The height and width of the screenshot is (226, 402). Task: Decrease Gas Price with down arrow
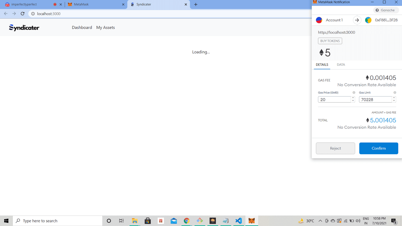(353, 101)
